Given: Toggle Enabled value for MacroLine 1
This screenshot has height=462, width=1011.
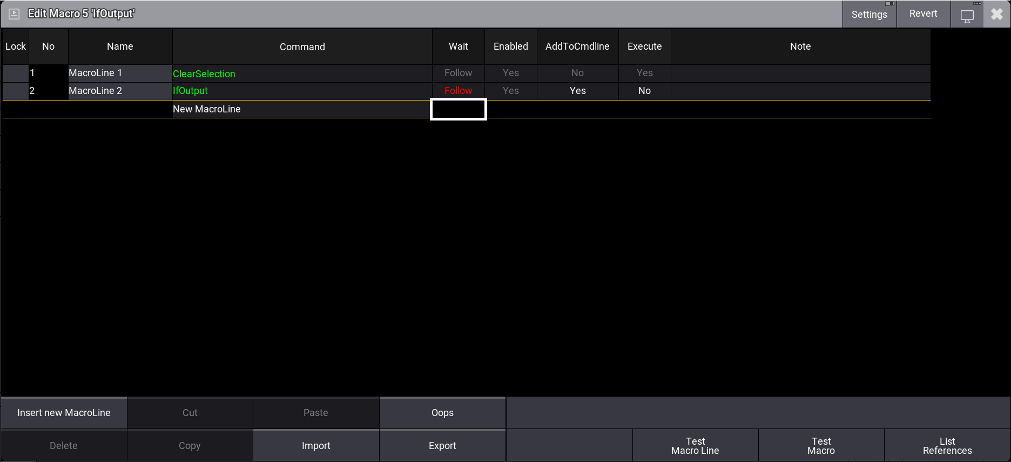Looking at the screenshot, I should tap(510, 73).
